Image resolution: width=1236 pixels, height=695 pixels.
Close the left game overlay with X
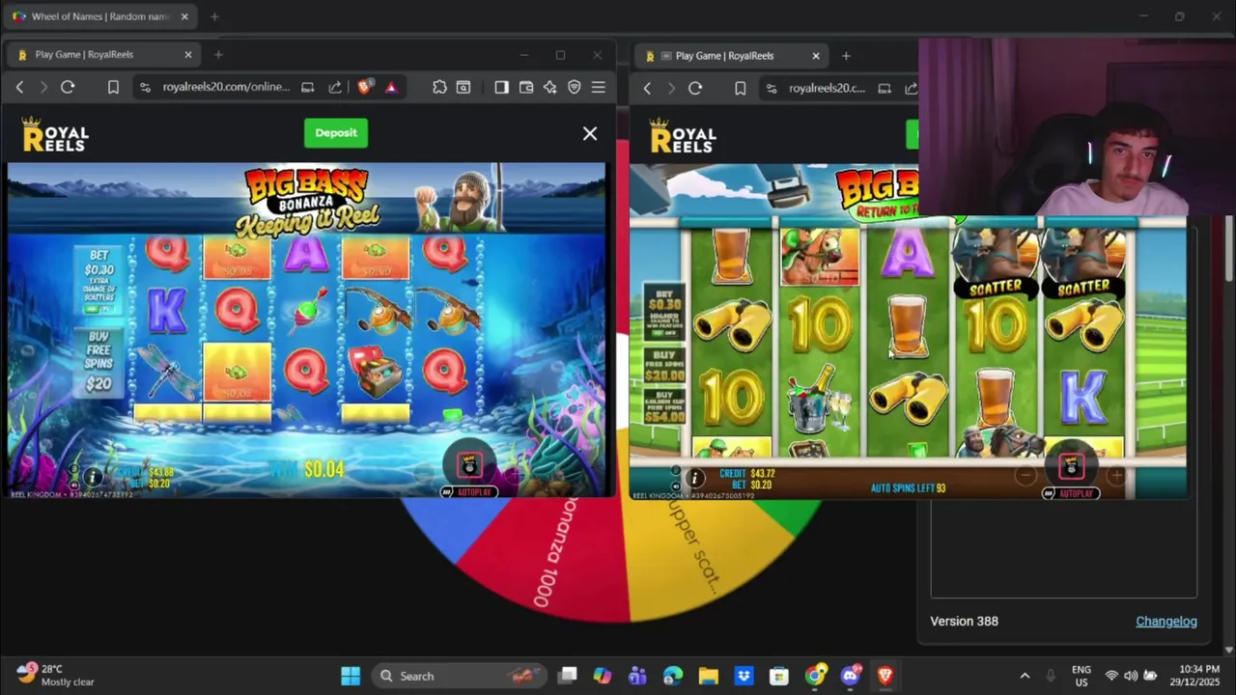590,134
